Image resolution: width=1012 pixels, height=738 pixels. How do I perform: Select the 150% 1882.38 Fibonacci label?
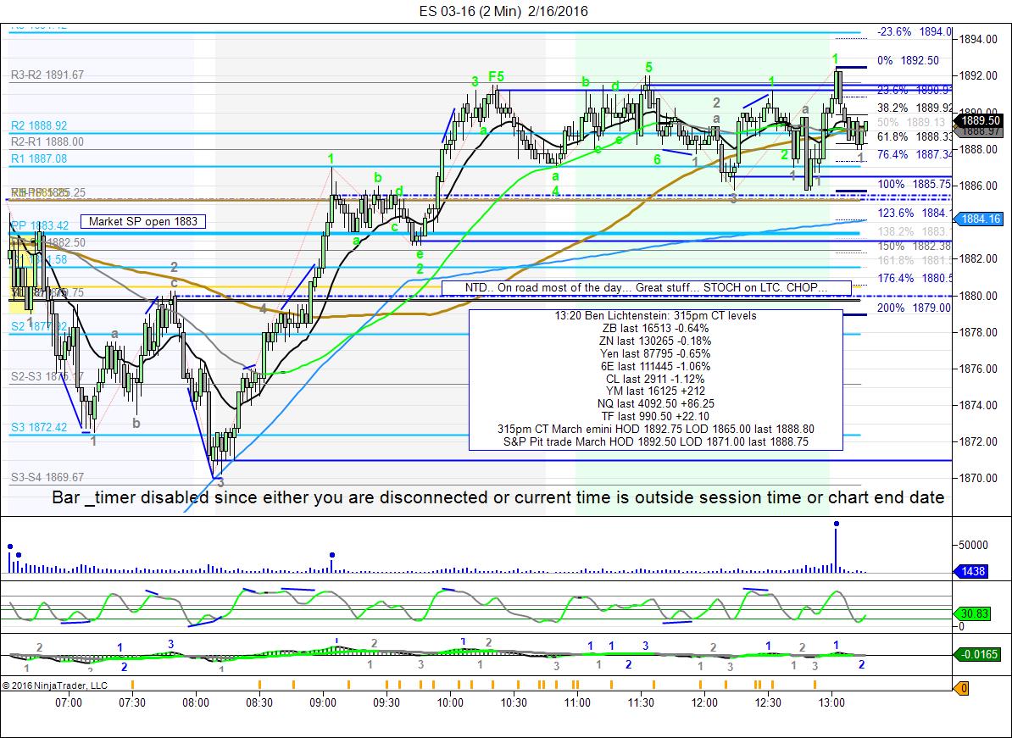[x=915, y=247]
